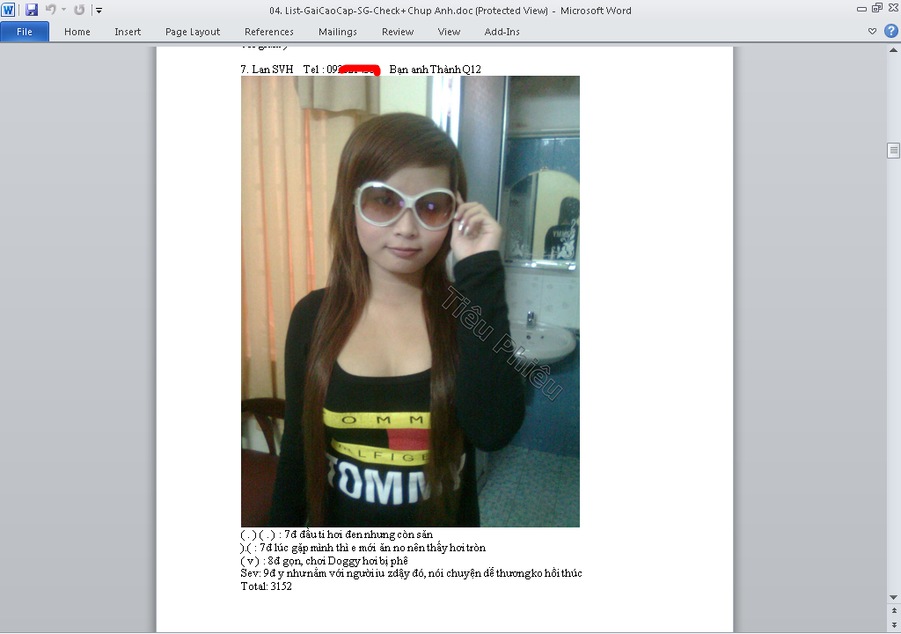Select the Add-Ins tab
Image resolution: width=901 pixels, height=634 pixels.
(x=502, y=32)
